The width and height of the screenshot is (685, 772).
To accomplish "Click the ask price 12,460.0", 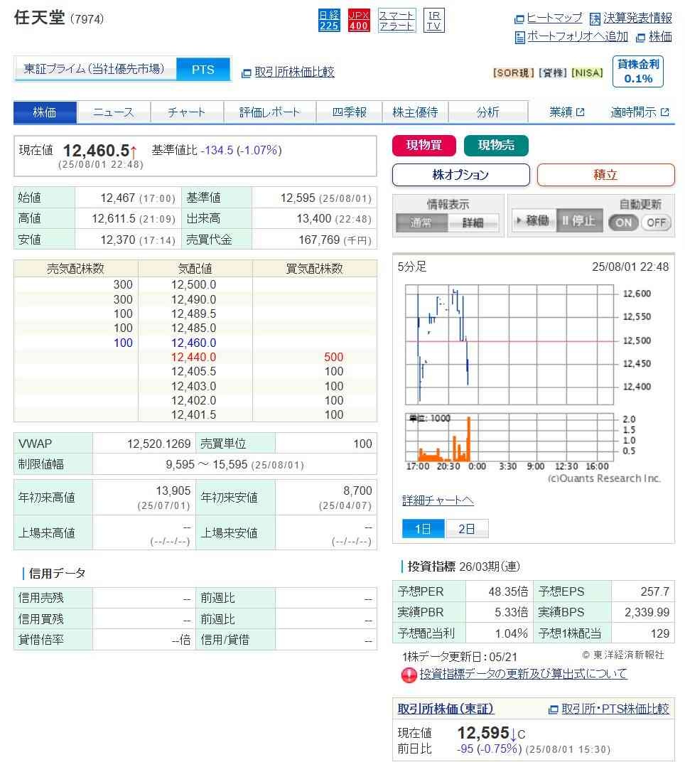I will (193, 343).
